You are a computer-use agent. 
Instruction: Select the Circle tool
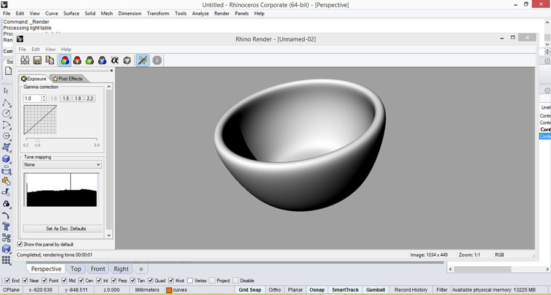click(x=6, y=113)
